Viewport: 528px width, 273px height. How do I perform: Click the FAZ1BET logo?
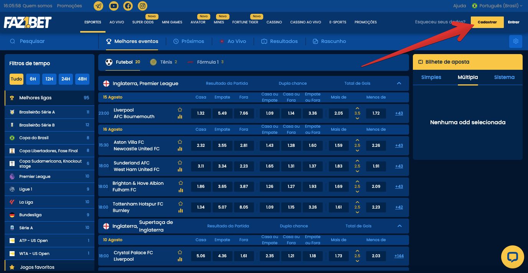click(x=28, y=22)
